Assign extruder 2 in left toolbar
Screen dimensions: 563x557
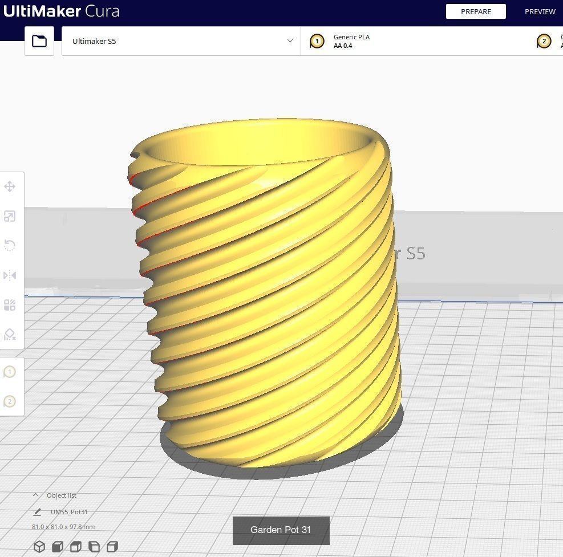10,401
